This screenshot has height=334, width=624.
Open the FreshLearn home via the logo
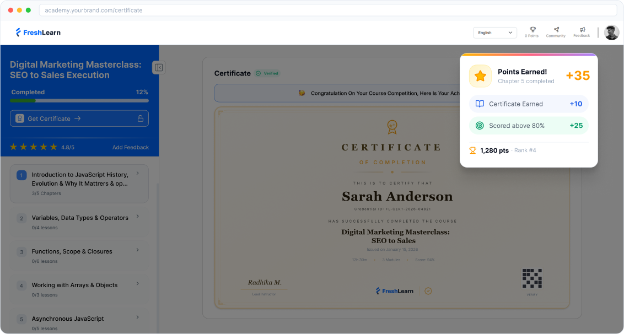coord(37,32)
